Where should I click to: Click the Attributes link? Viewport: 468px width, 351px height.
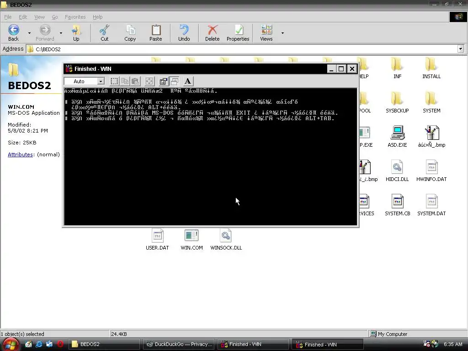[x=20, y=154]
